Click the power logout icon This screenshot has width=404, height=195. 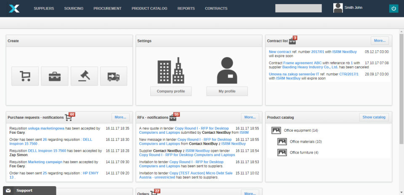tap(393, 8)
